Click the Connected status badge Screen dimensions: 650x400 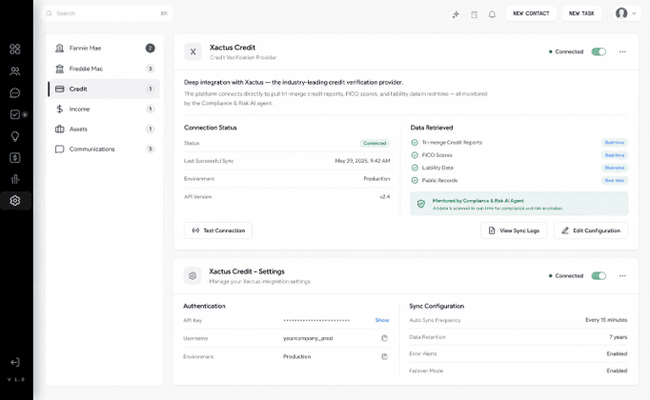[x=375, y=143]
